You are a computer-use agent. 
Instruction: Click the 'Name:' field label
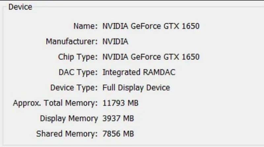[x=85, y=26]
